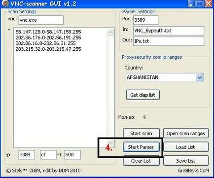Select range 203.215.32.0-203.215.47.255
Viewport: 214px width, 178px height.
(x=48, y=49)
